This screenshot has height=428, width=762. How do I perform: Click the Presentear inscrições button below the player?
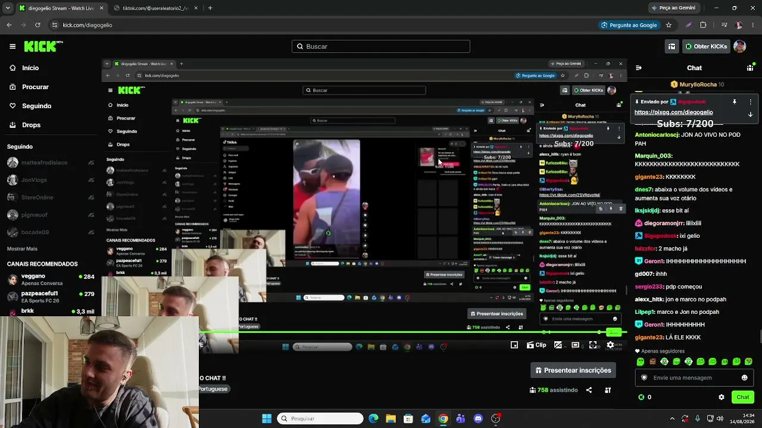573,370
